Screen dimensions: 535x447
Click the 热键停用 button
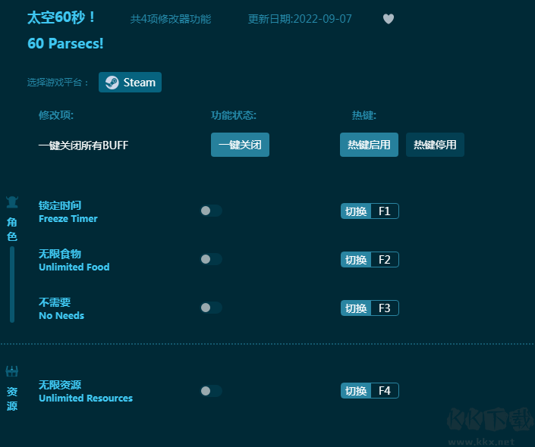point(435,145)
